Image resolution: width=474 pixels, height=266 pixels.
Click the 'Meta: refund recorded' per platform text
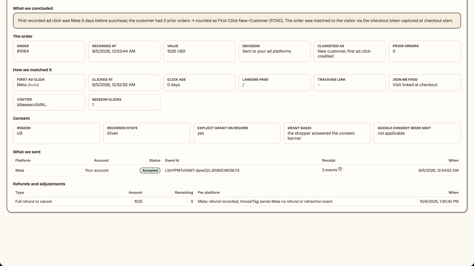point(265,202)
